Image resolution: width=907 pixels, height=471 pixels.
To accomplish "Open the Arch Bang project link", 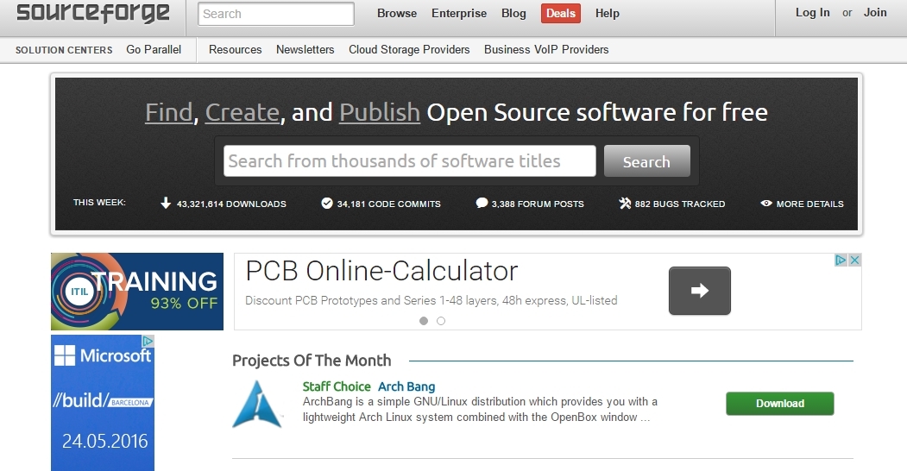I will point(406,386).
